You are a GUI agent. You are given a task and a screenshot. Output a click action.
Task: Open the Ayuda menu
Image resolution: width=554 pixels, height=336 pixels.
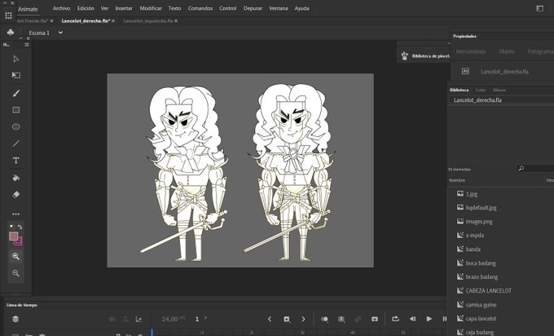tap(301, 8)
